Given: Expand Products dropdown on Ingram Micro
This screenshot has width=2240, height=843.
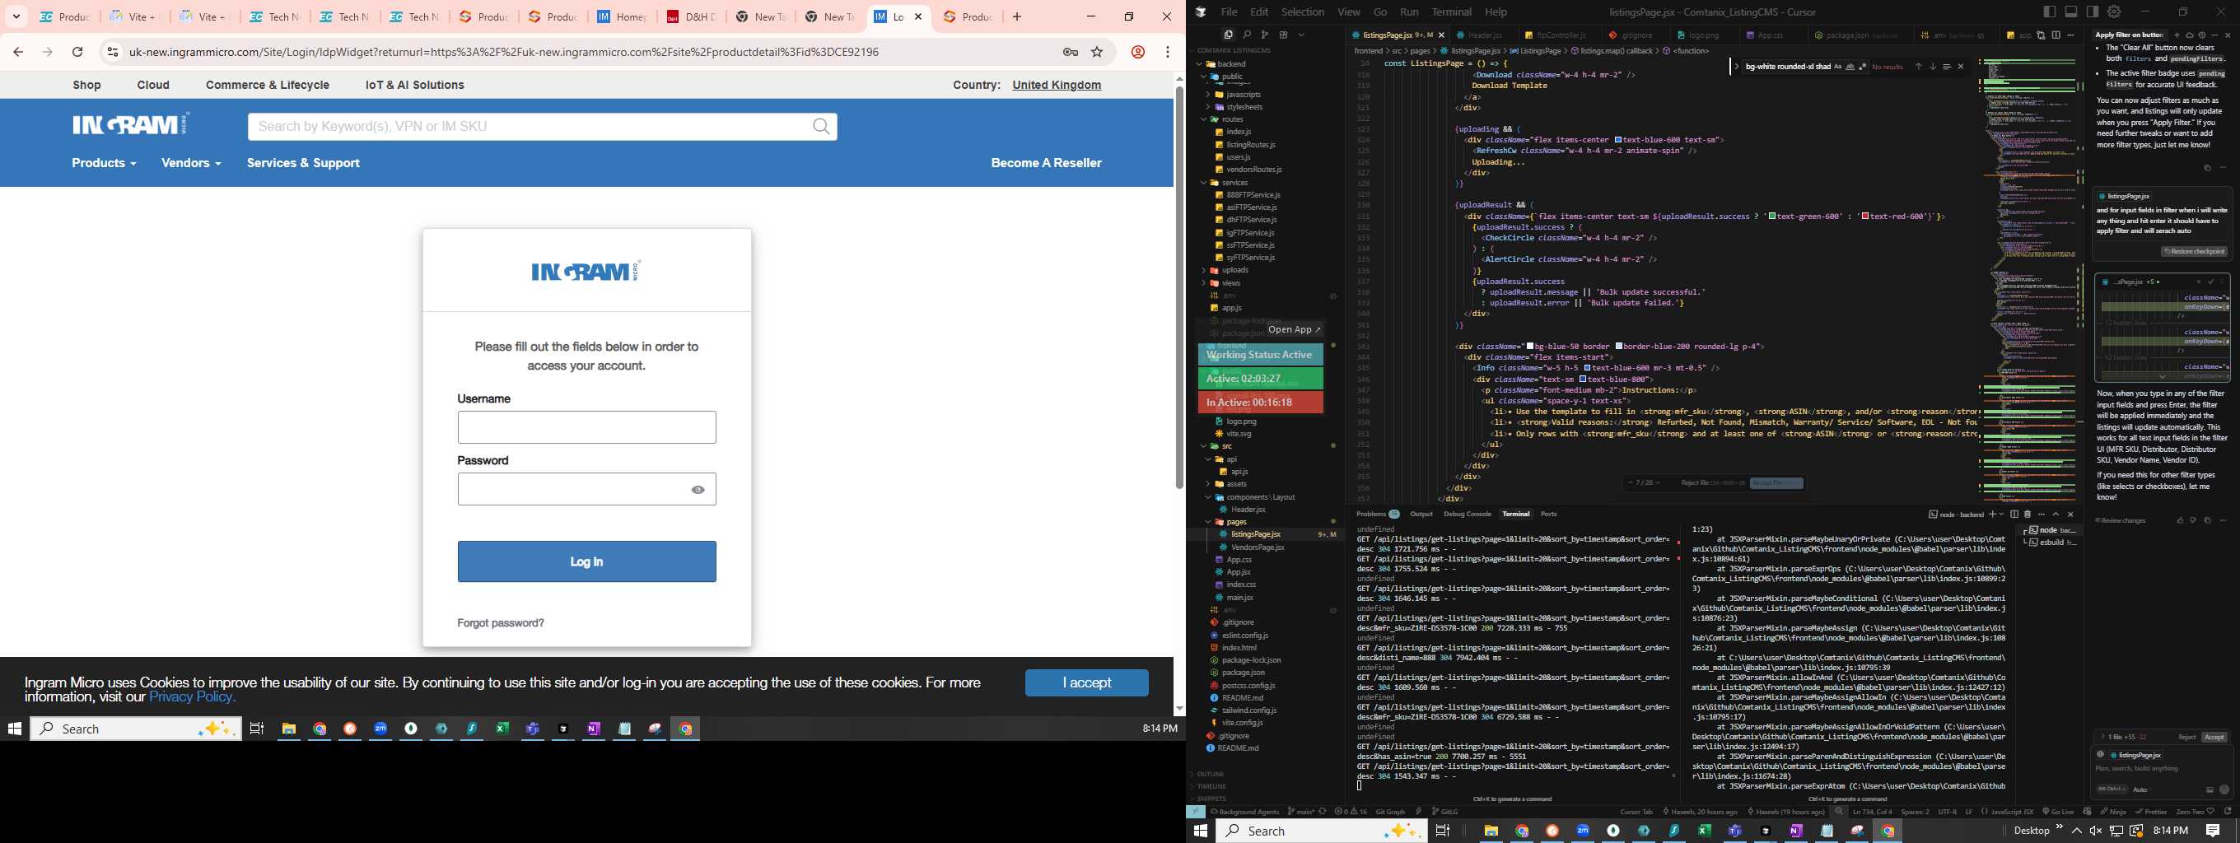Looking at the screenshot, I should 104,163.
